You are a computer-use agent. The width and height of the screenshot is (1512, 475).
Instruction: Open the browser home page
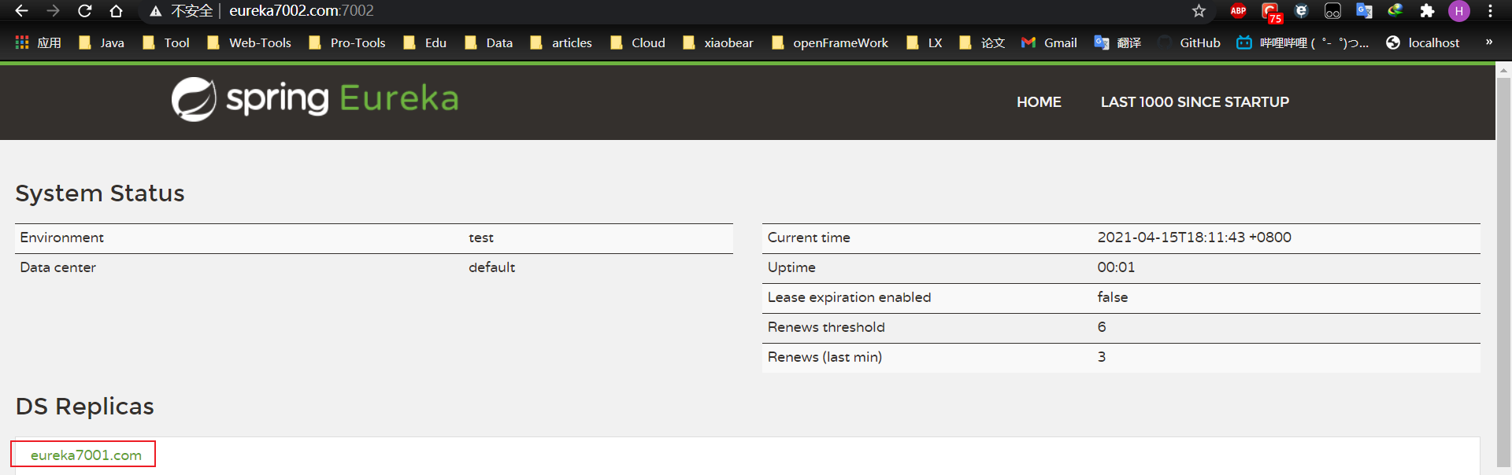116,11
